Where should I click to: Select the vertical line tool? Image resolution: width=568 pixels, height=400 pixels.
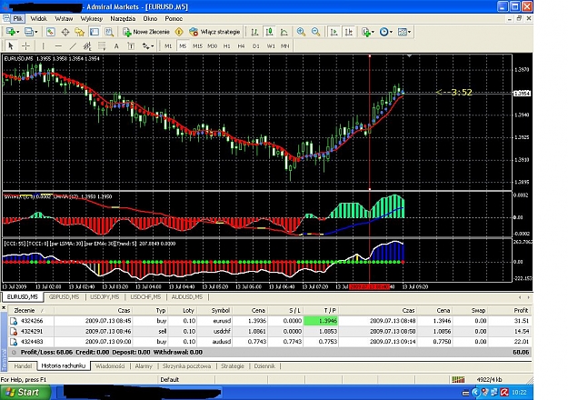(x=43, y=46)
